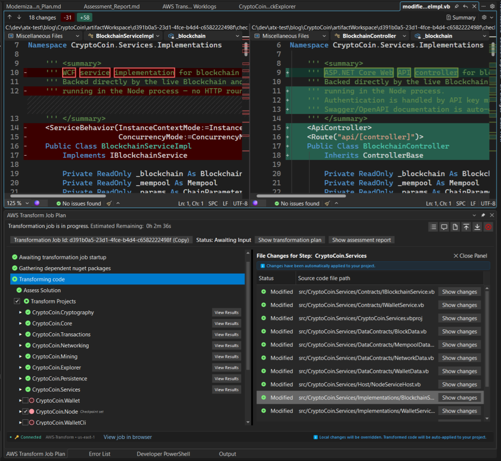Click the undo arrow on the modifie...elmpl.vb tab
The image size is (501, 461).
pos(466,6)
